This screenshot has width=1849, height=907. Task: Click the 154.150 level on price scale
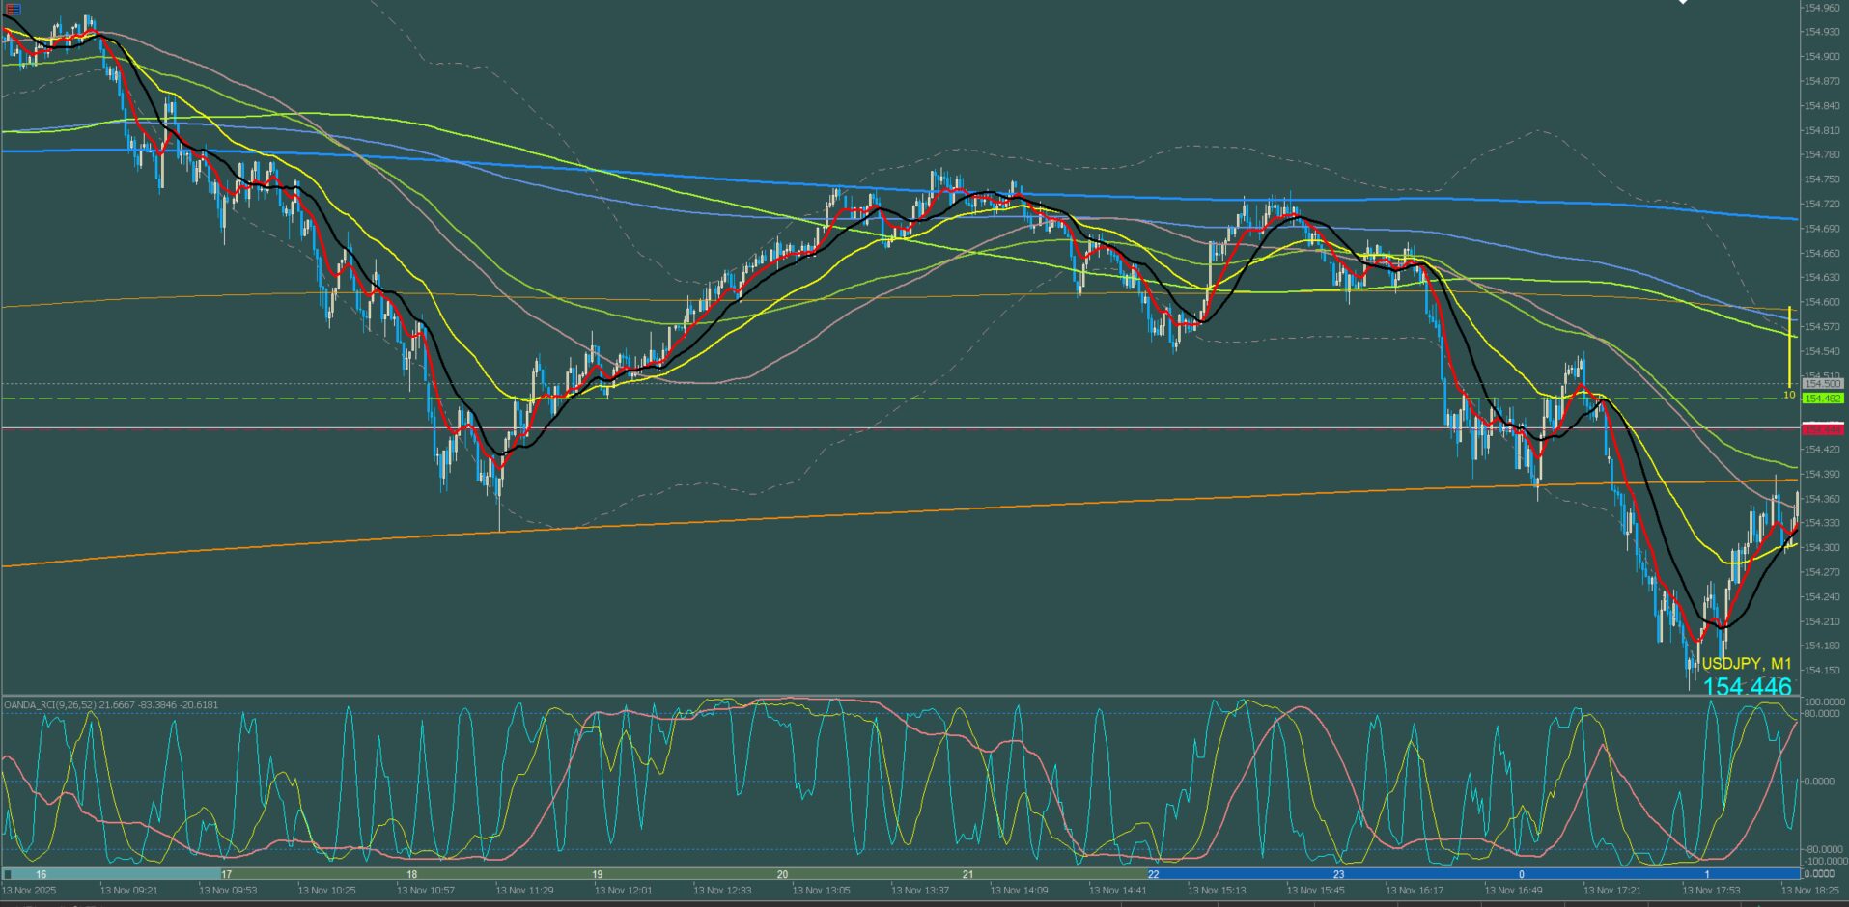pyautogui.click(x=1823, y=670)
